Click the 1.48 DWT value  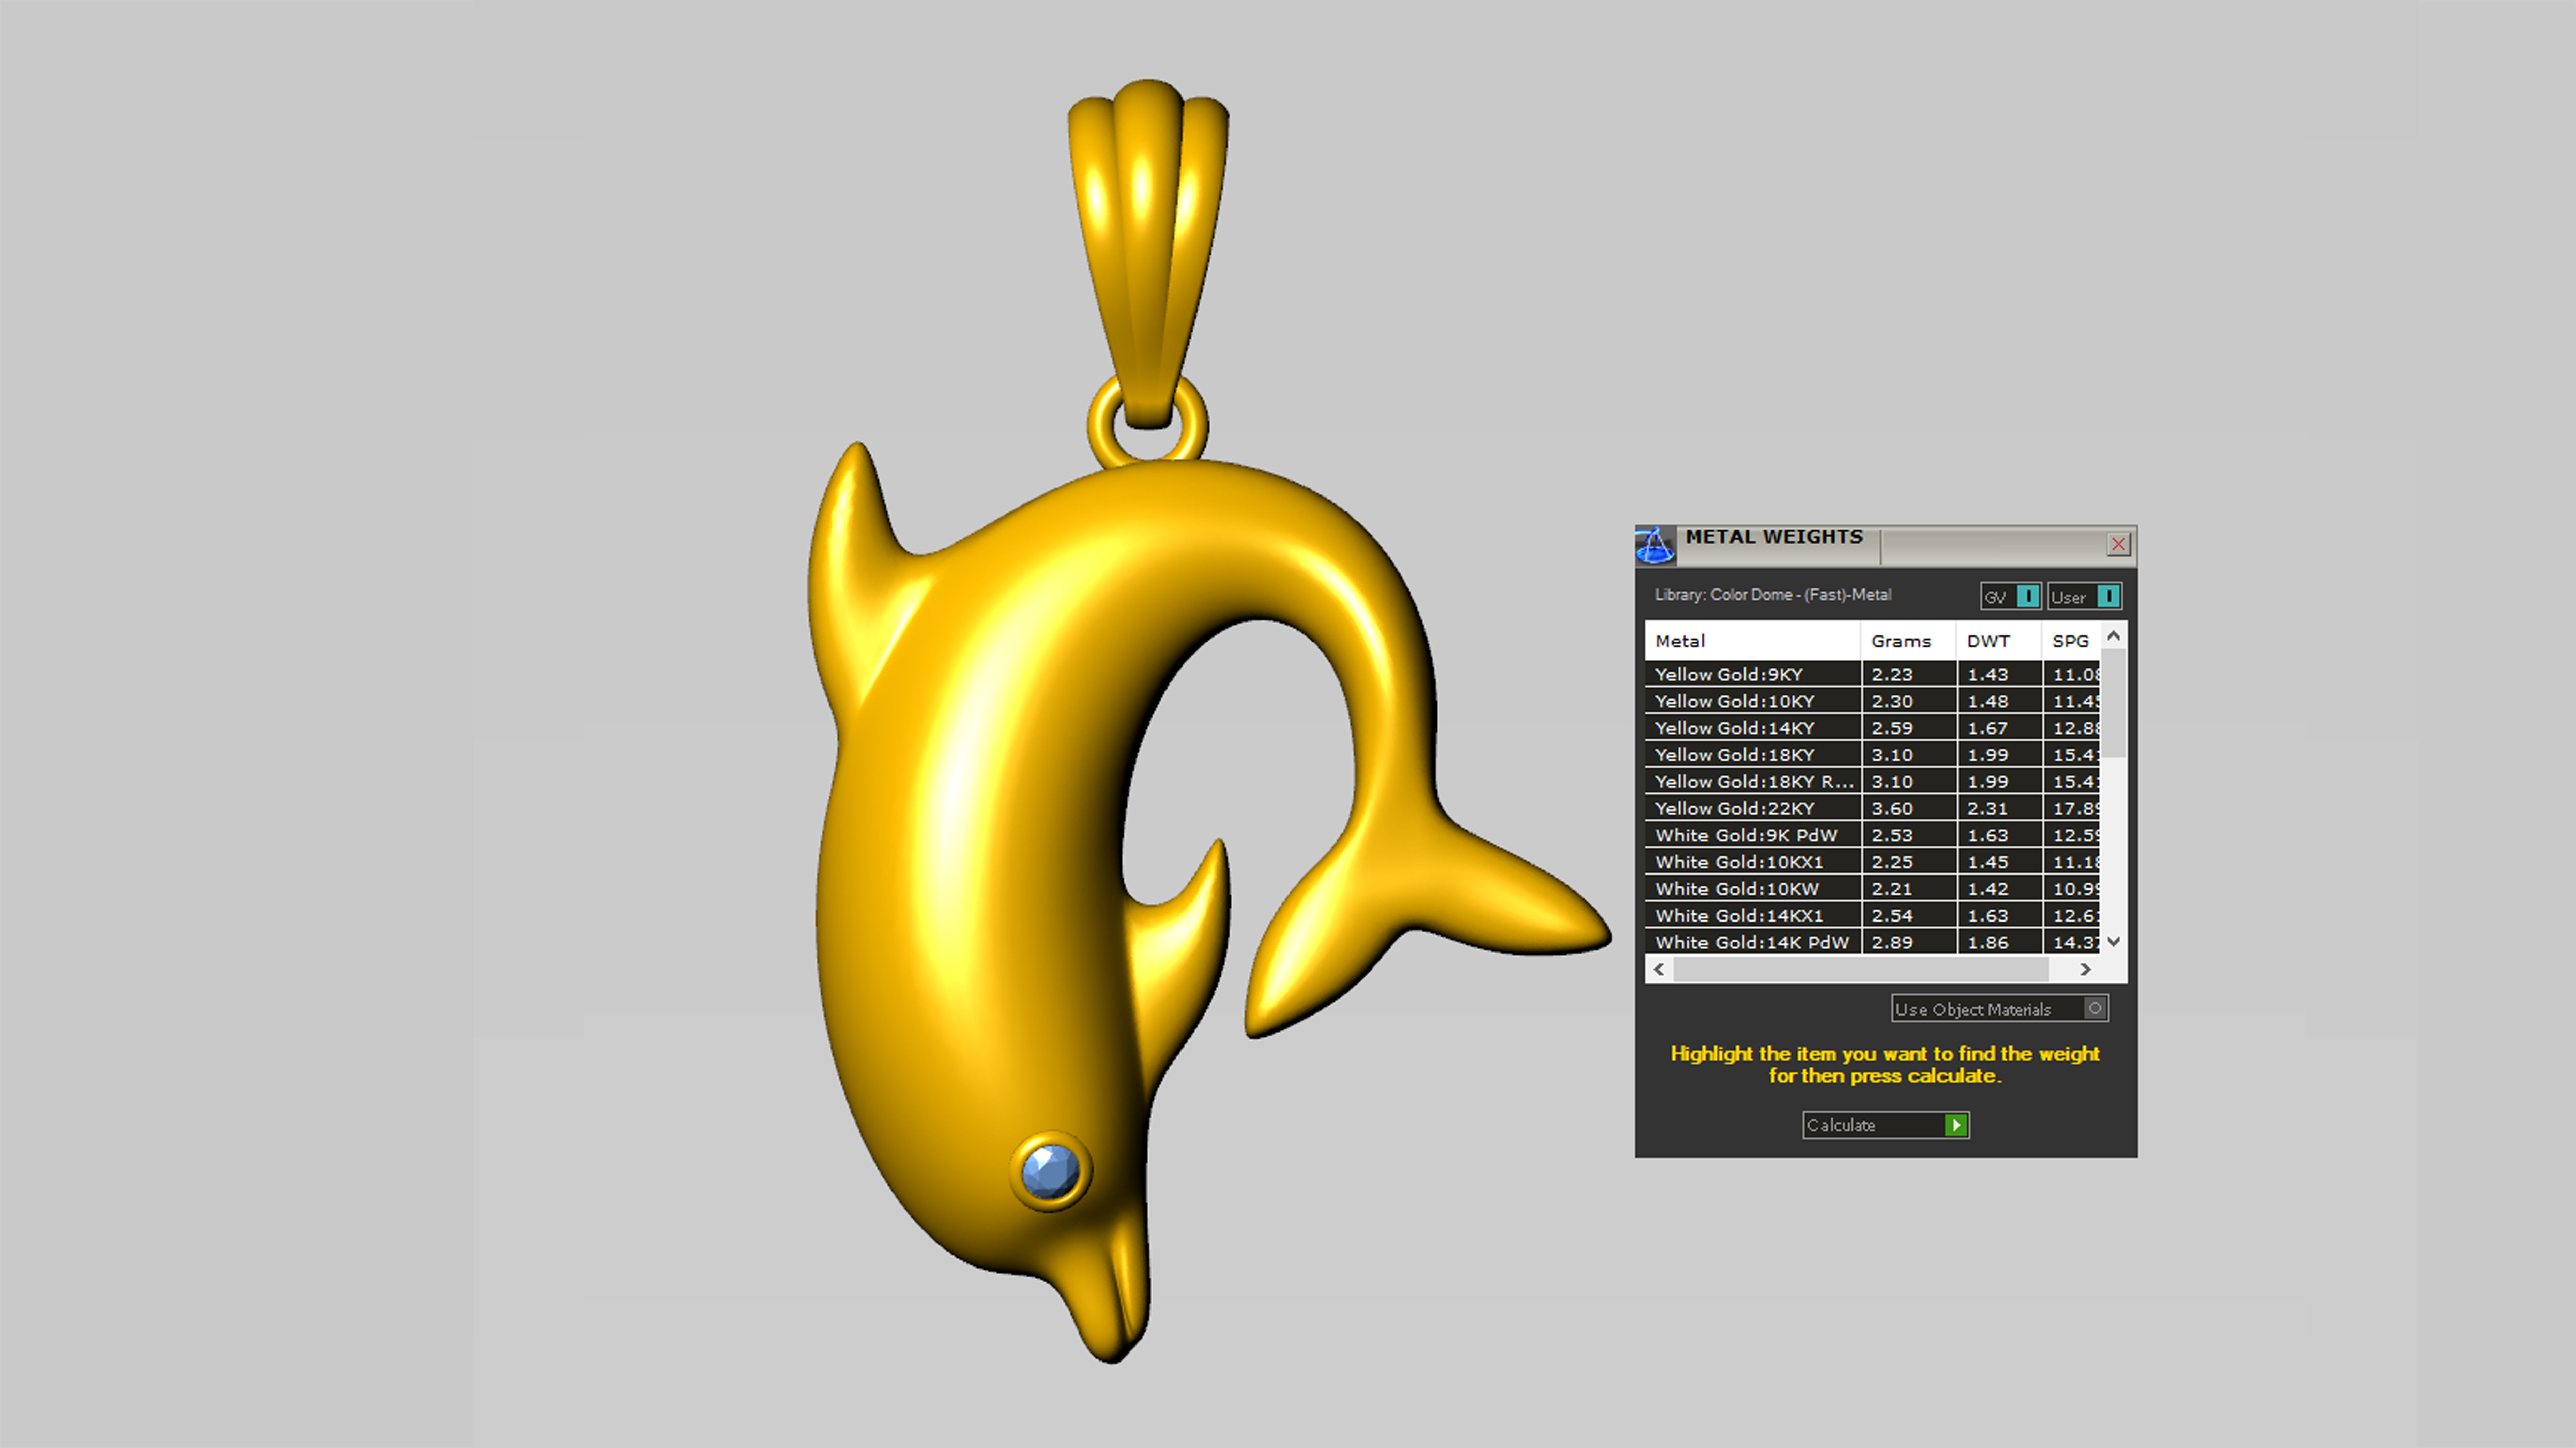pyautogui.click(x=1988, y=702)
